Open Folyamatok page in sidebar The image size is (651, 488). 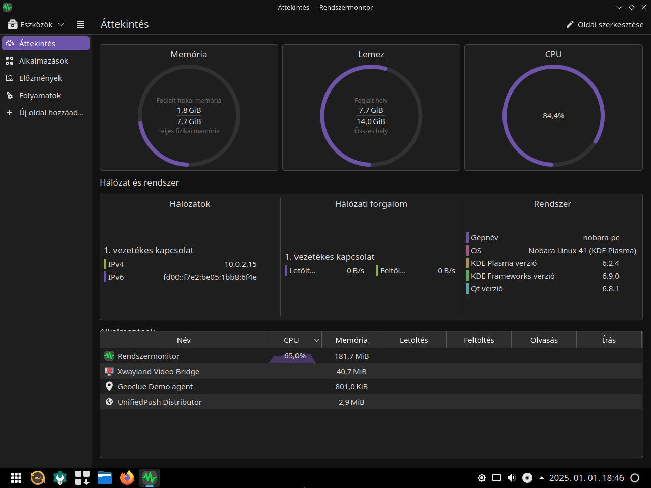pyautogui.click(x=46, y=95)
